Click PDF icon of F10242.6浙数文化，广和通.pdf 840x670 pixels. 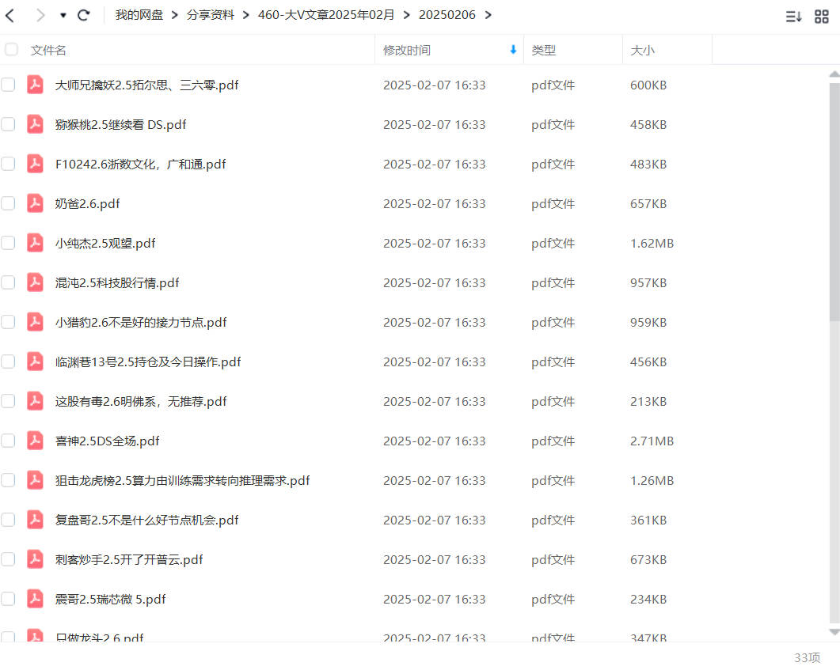[36, 164]
